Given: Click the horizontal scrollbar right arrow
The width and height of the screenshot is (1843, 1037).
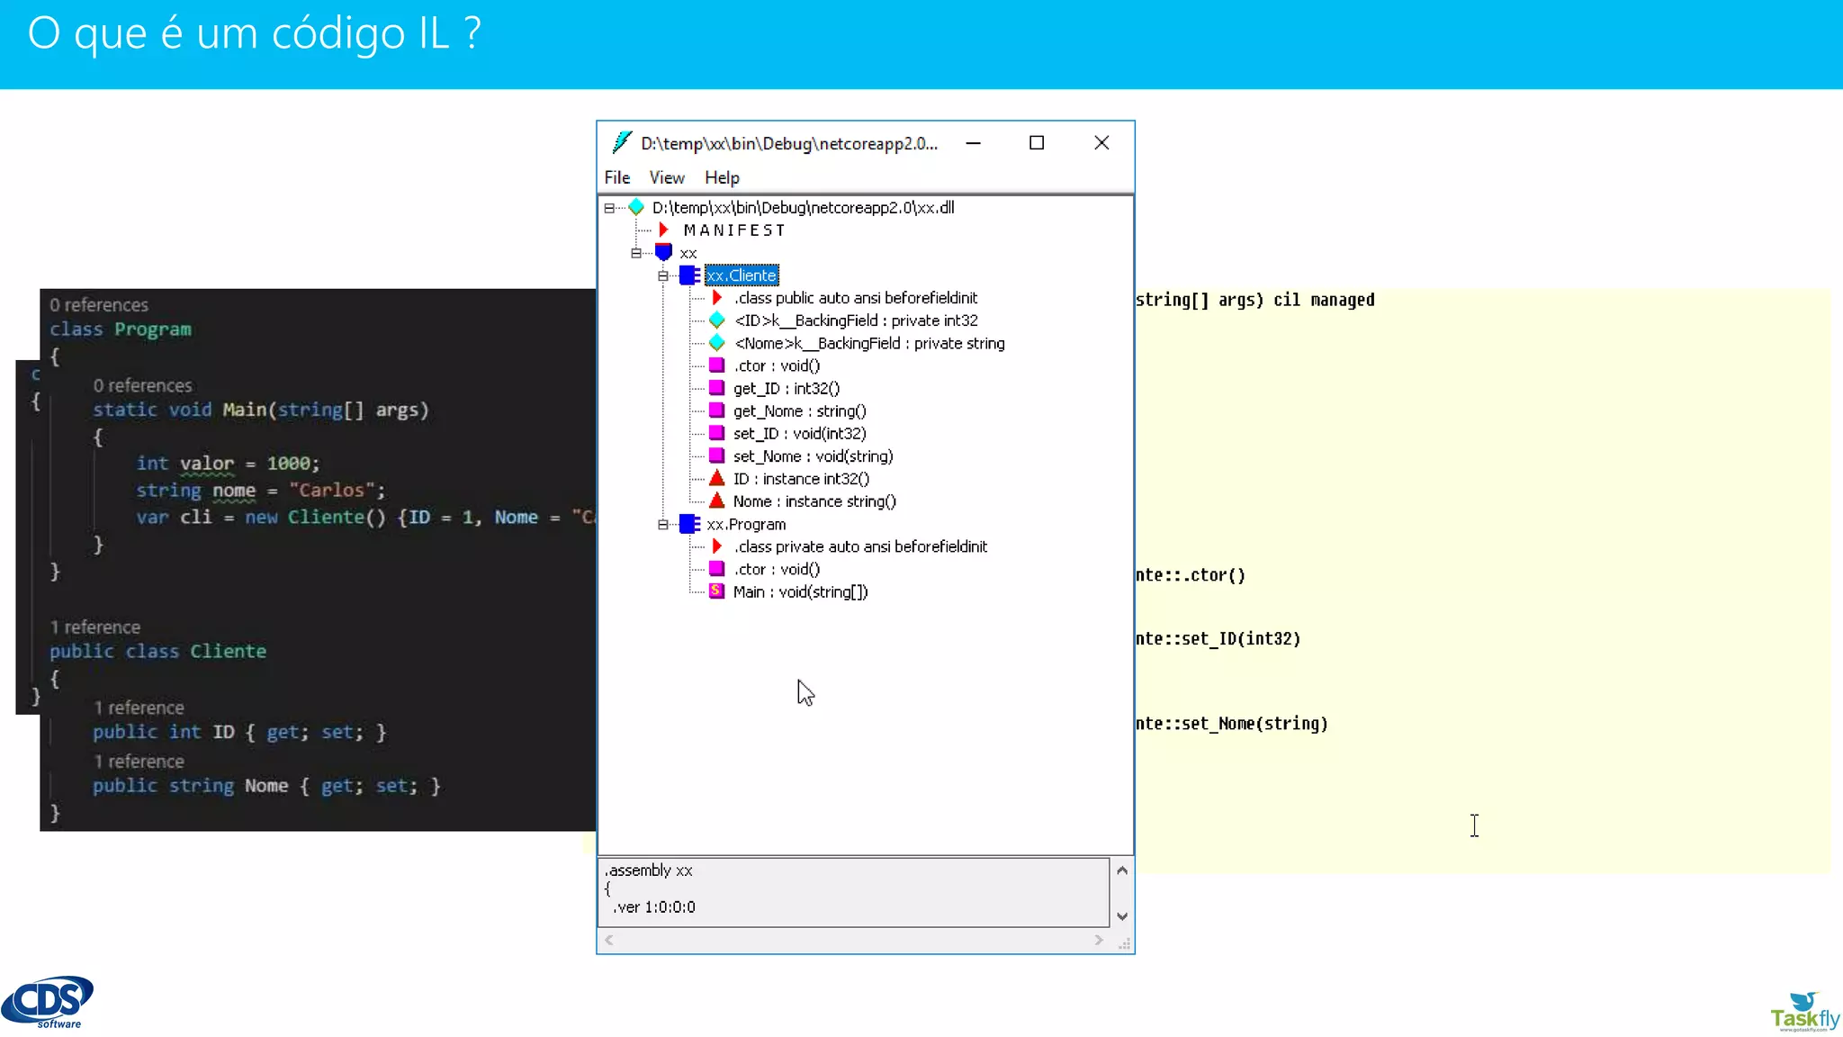Looking at the screenshot, I should tap(1099, 940).
